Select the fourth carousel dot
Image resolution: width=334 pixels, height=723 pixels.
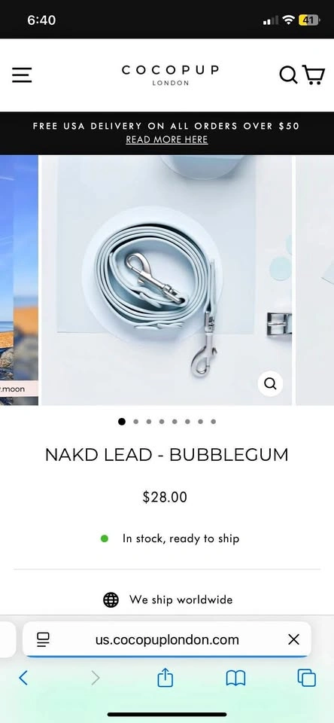pyautogui.click(x=161, y=422)
